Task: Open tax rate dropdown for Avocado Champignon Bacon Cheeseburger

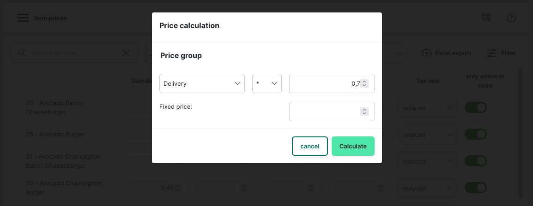Action: (427, 161)
